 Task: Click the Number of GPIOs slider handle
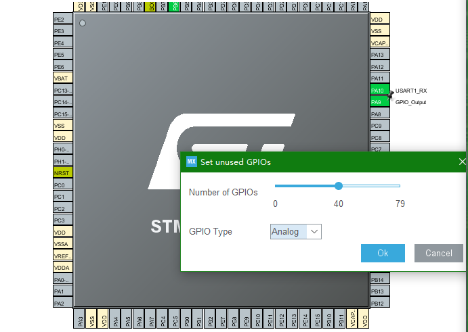[x=338, y=186]
